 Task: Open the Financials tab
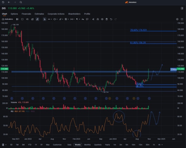(26, 14)
